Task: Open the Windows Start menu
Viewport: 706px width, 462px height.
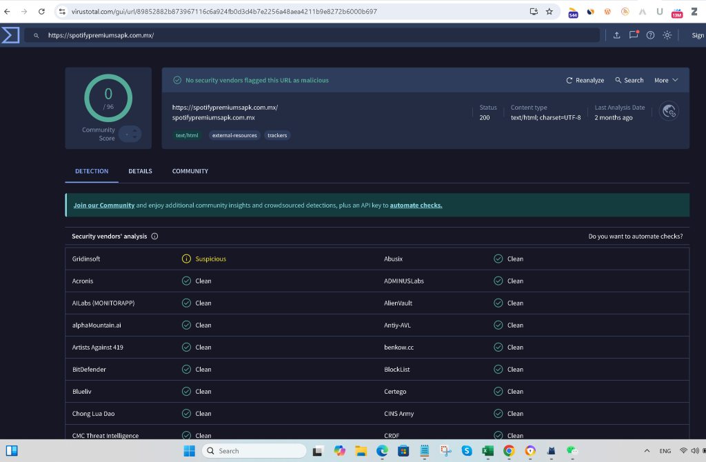Action: pyautogui.click(x=190, y=451)
